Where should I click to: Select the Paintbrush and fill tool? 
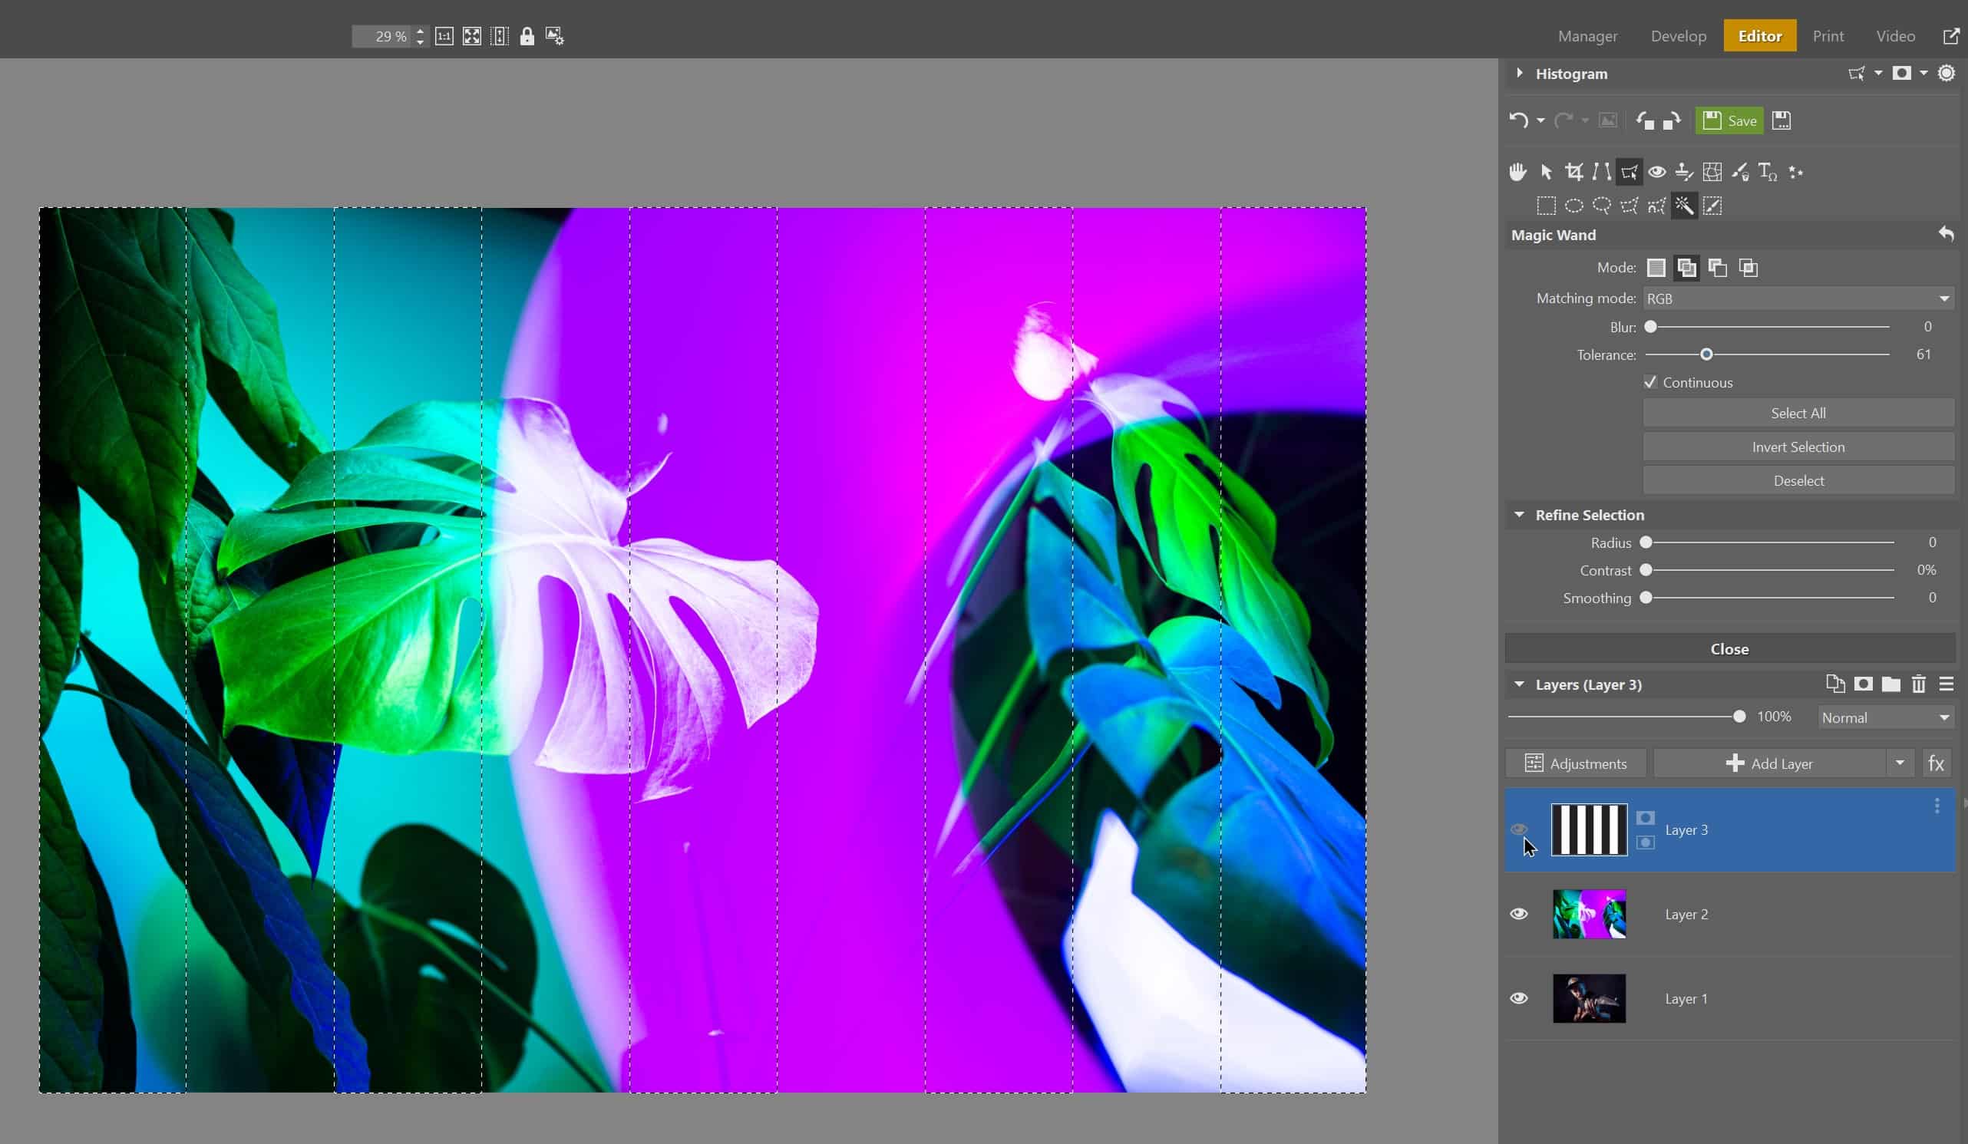pos(1740,172)
